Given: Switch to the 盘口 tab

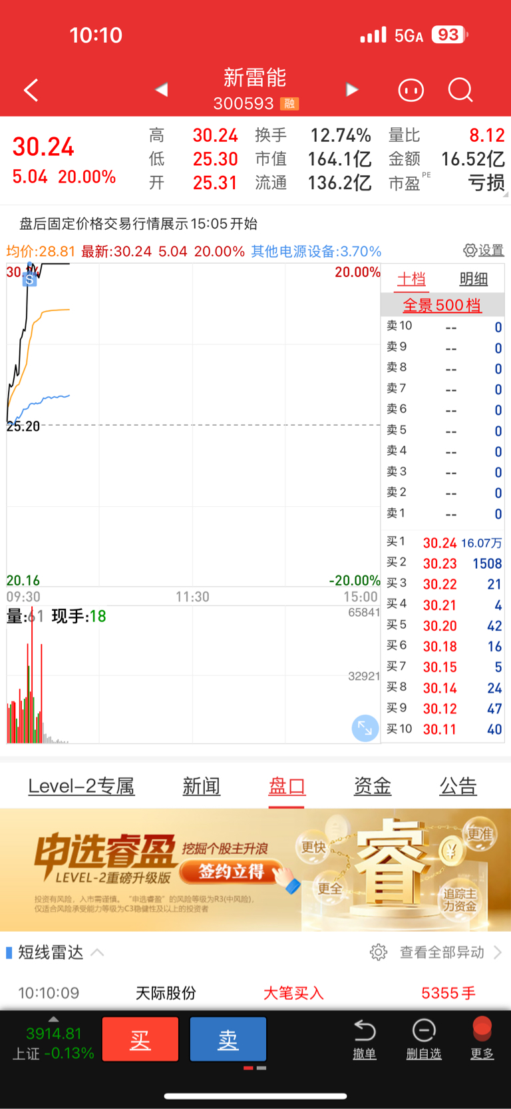Looking at the screenshot, I should point(287,786).
